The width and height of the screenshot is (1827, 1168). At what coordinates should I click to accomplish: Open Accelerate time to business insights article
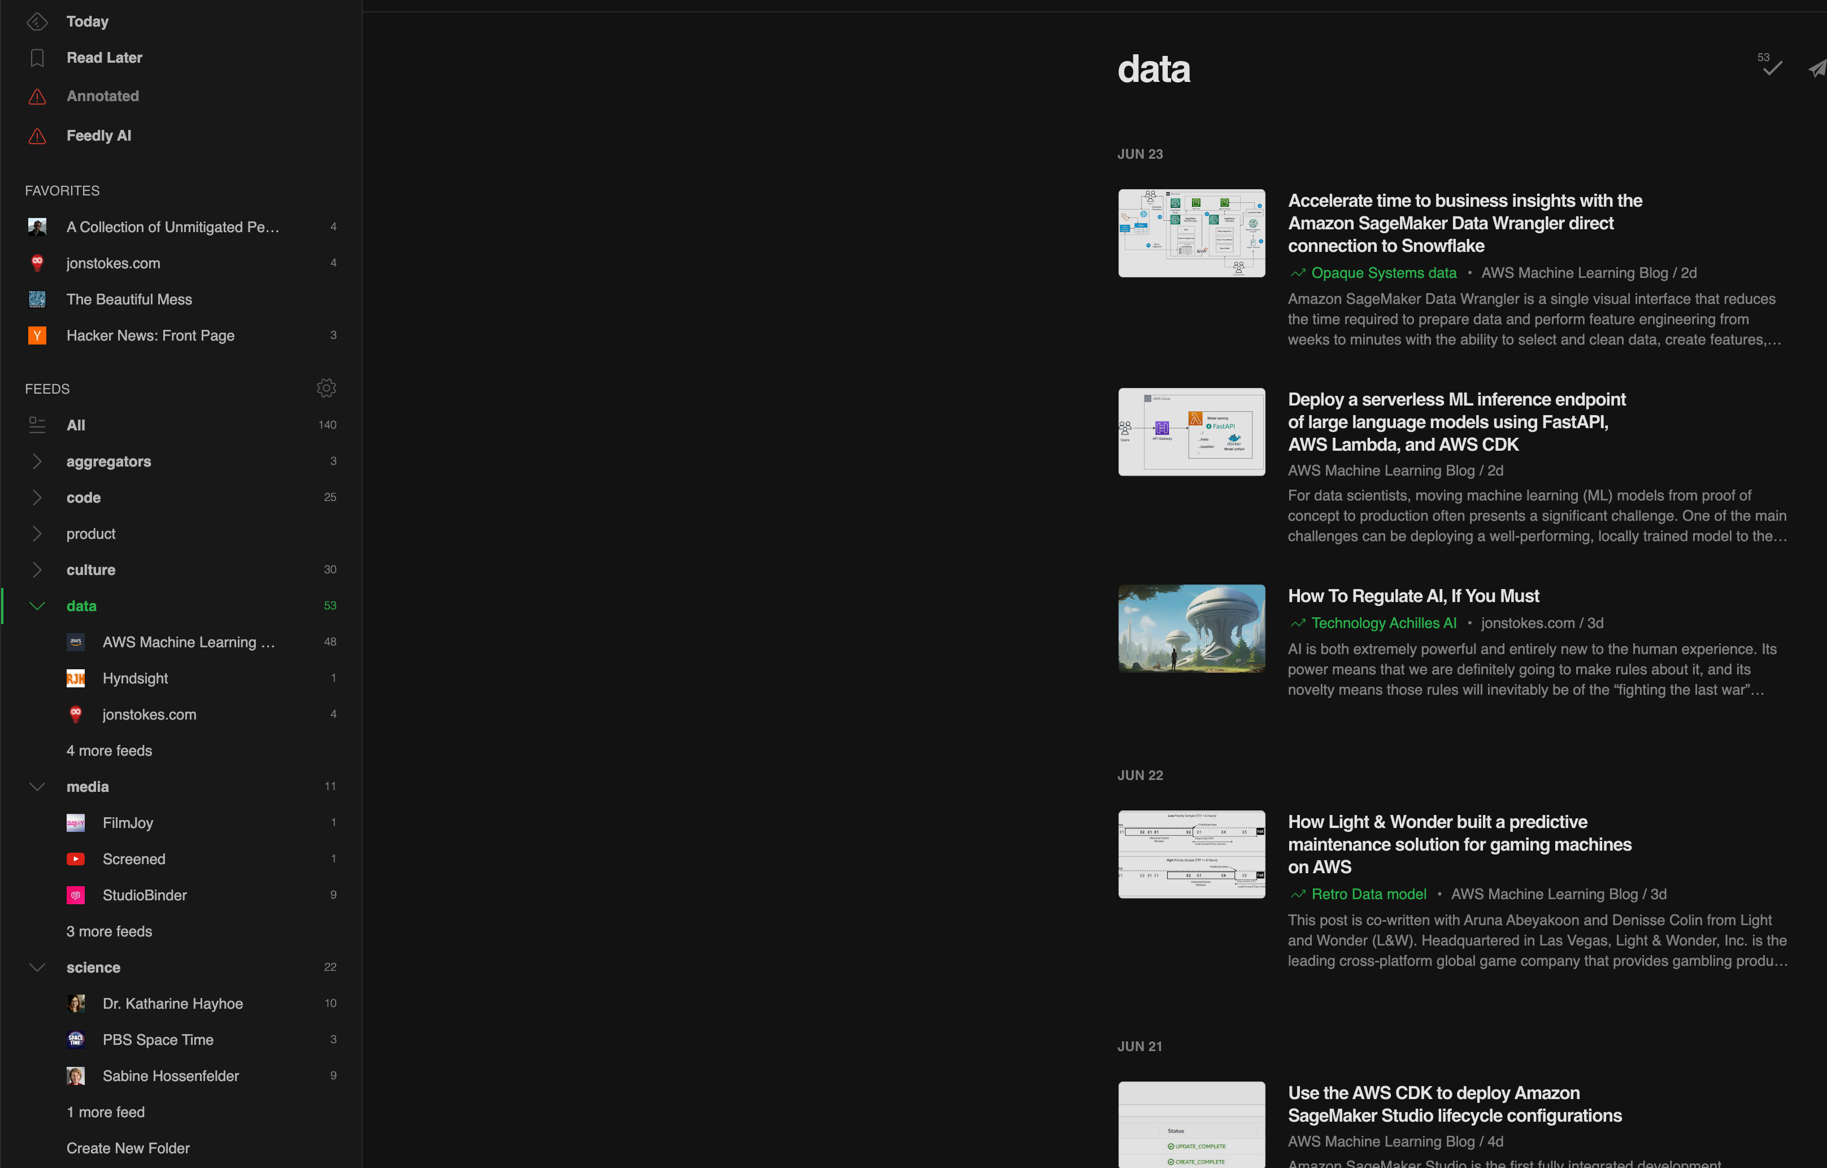tap(1464, 223)
